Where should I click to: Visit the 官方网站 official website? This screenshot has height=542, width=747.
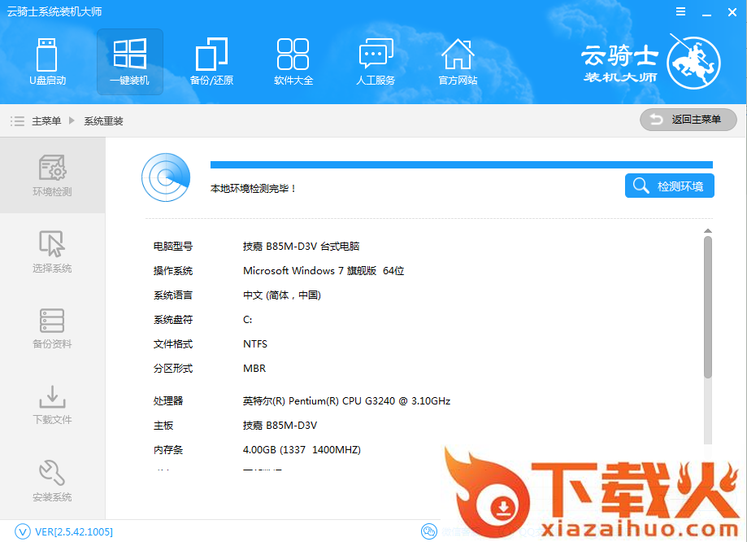[x=458, y=62]
